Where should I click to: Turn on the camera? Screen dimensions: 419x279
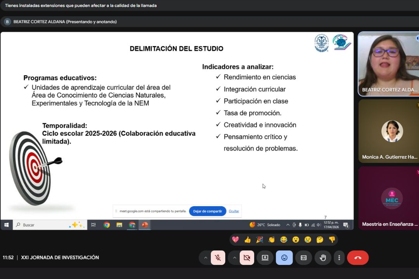click(247, 258)
